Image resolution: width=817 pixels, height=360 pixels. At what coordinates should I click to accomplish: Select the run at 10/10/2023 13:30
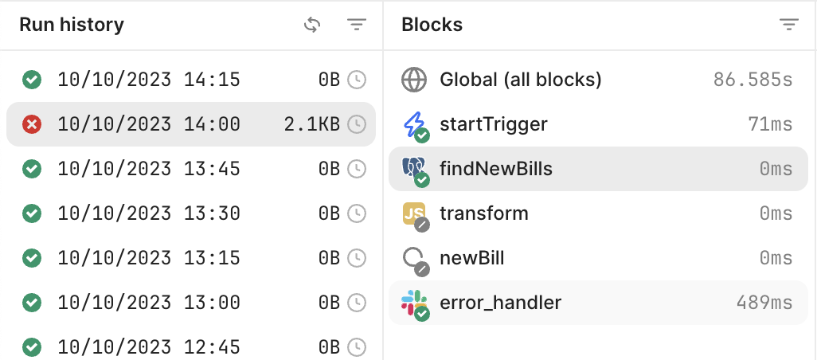click(190, 213)
